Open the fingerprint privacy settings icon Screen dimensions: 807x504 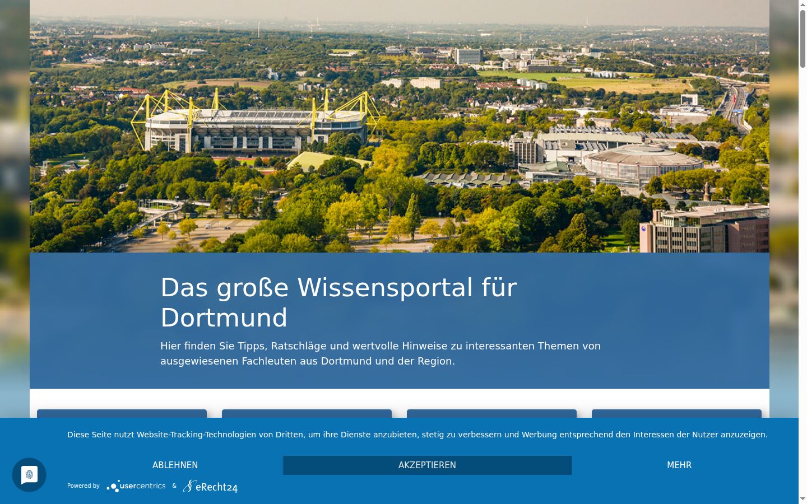(29, 475)
